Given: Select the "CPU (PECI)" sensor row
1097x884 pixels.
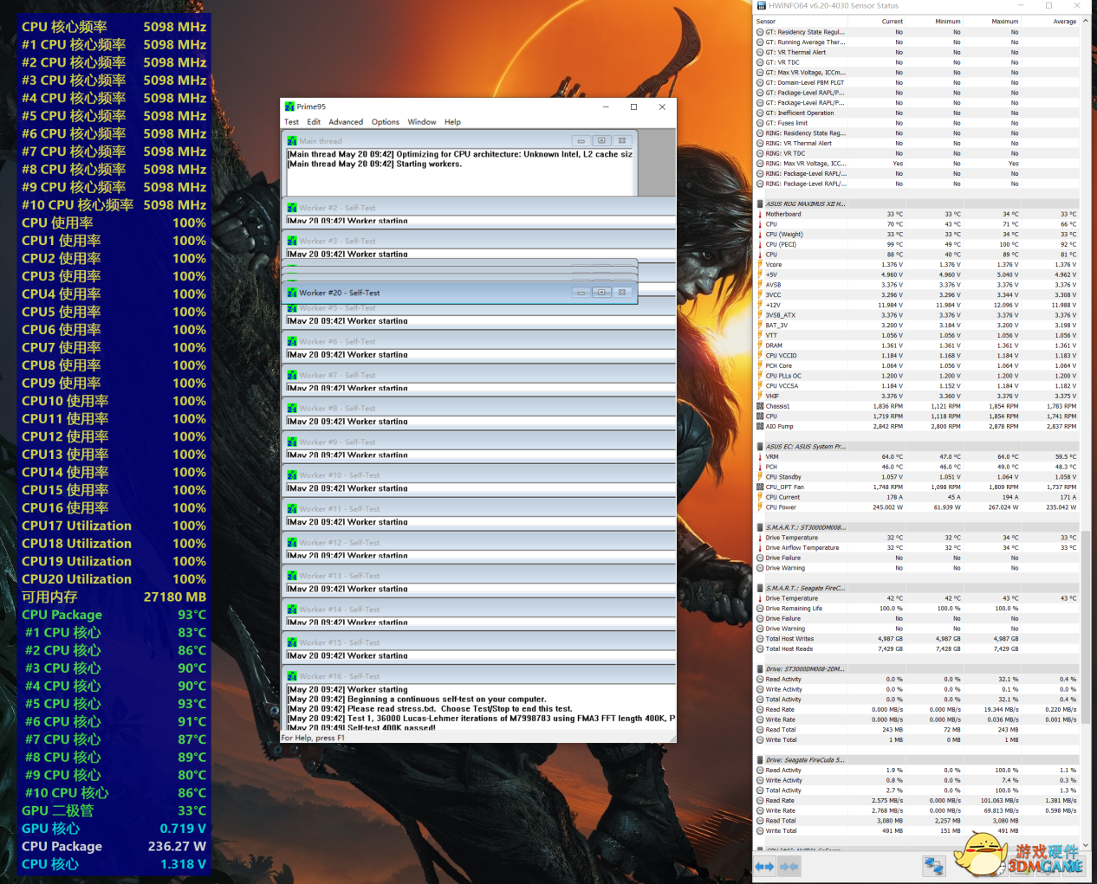Looking at the screenshot, I should (917, 244).
